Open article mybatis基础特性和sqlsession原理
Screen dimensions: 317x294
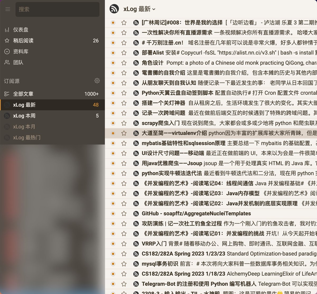click(184, 143)
